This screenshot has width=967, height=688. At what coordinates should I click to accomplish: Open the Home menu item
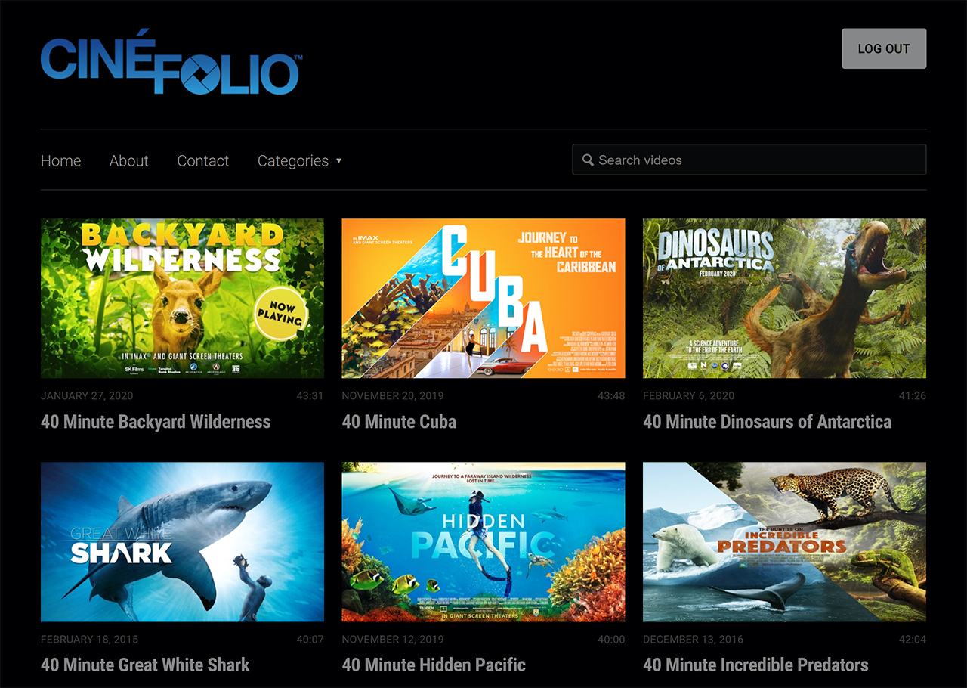[x=60, y=160]
